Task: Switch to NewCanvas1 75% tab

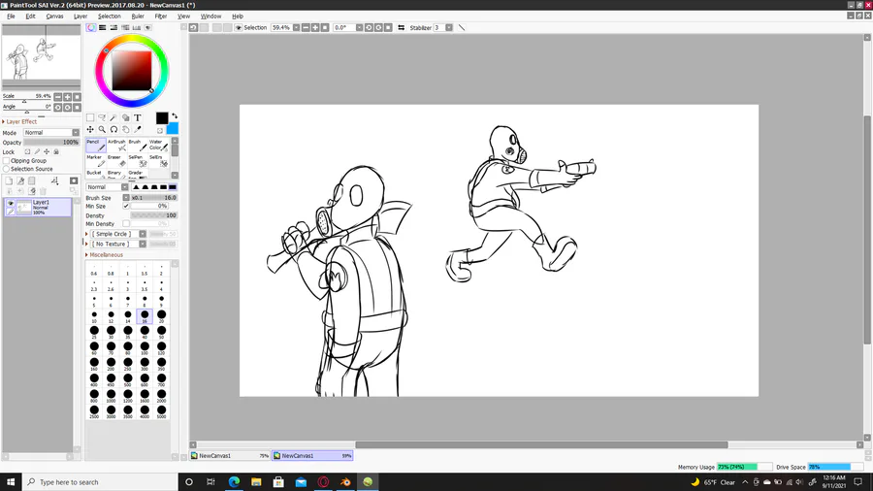Action: 229,455
